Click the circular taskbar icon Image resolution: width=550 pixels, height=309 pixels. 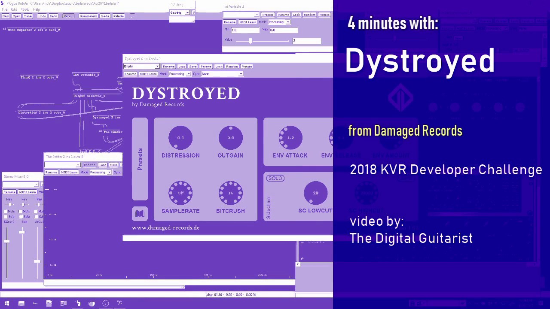[106, 303]
